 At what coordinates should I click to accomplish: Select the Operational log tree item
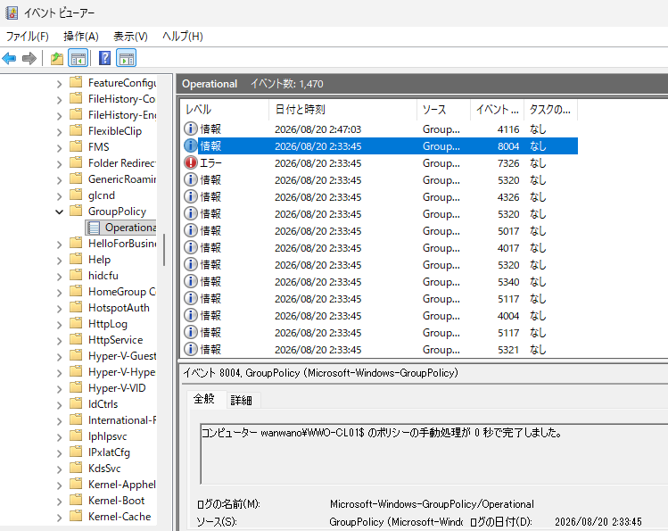[x=122, y=228]
